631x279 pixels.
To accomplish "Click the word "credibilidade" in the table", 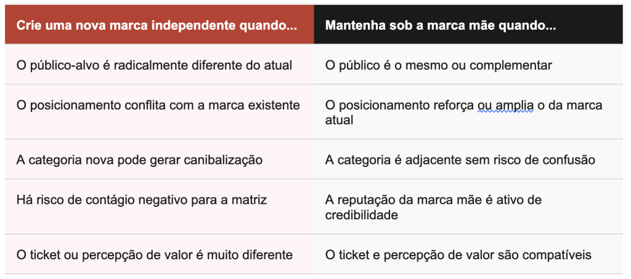I will coord(361,214).
